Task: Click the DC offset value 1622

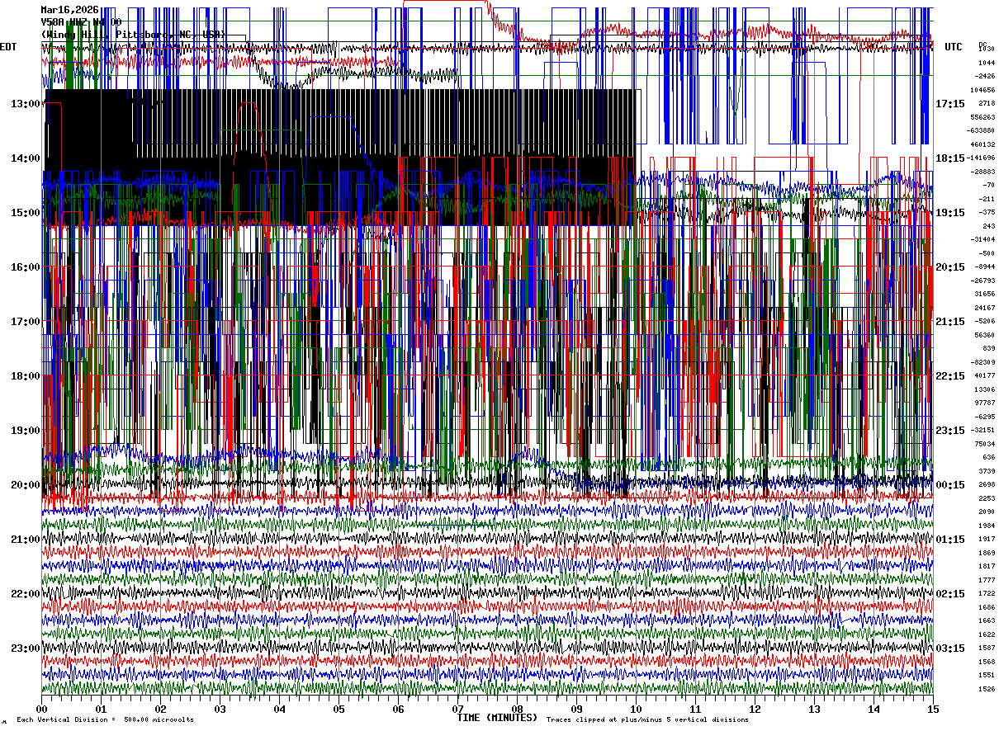Action: [x=987, y=634]
